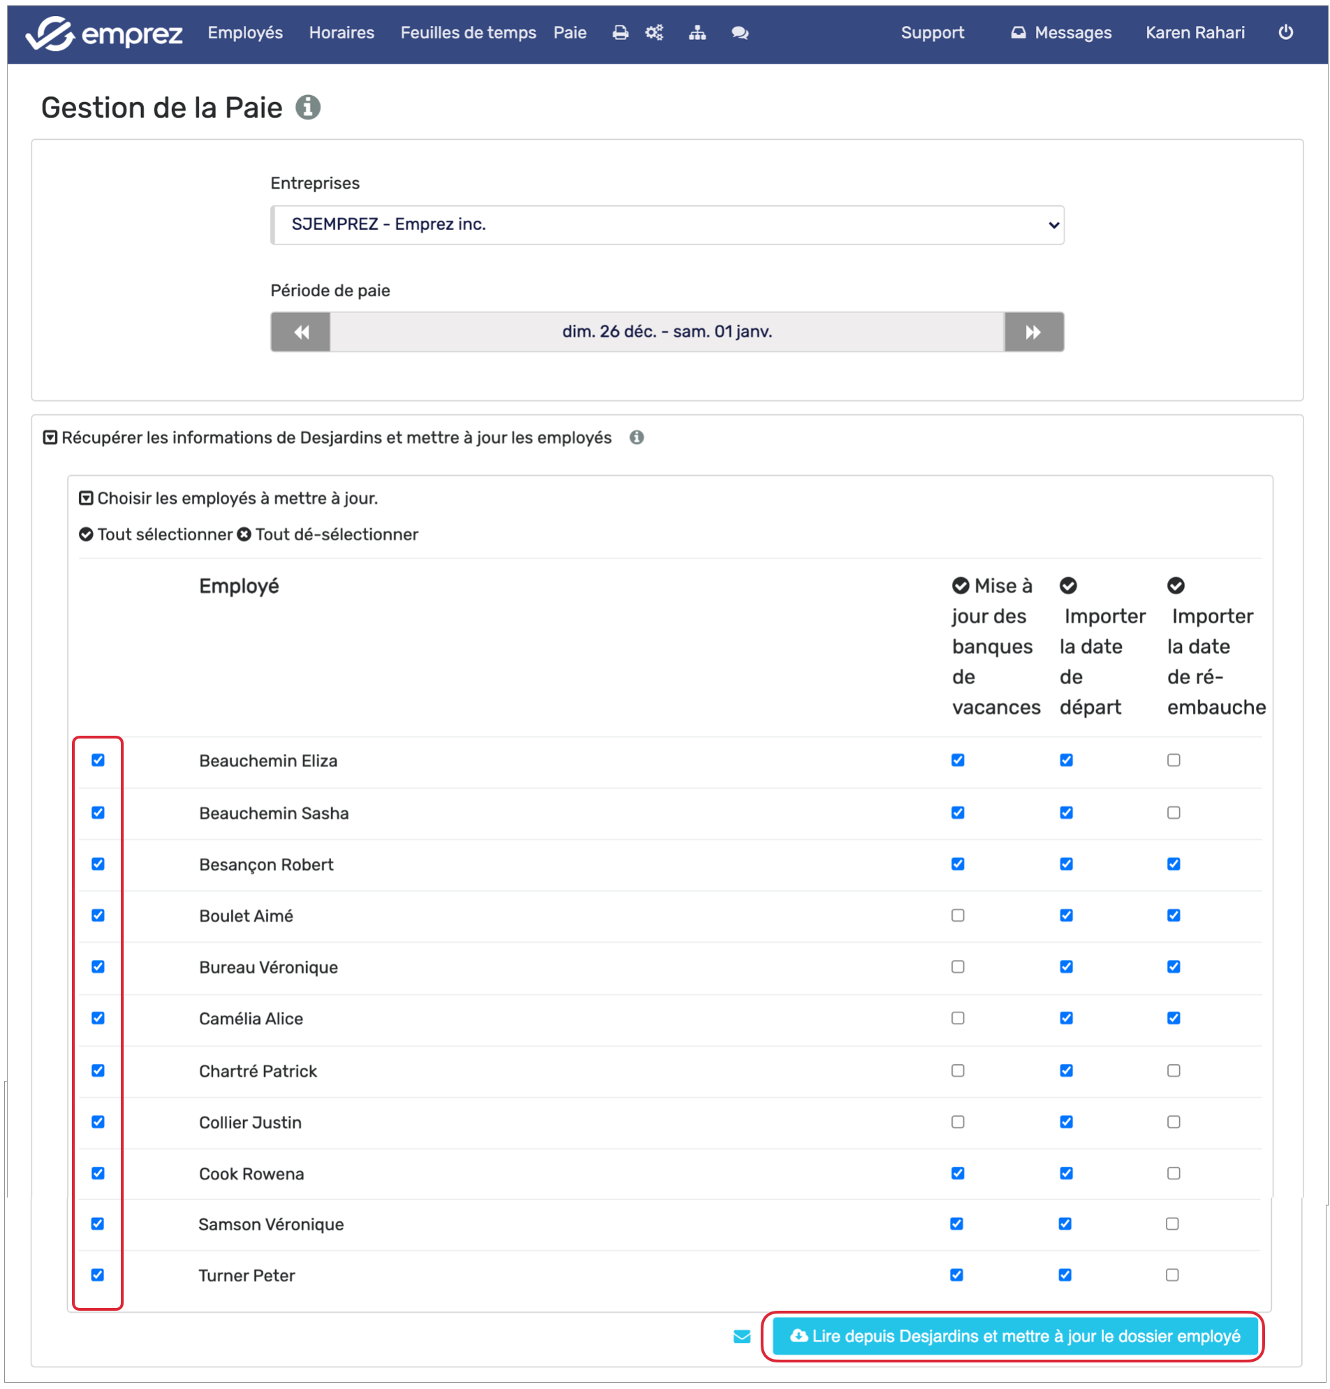Enable vacation bank update for Boulet Aimé
This screenshot has height=1389, width=1330.
coord(958,915)
